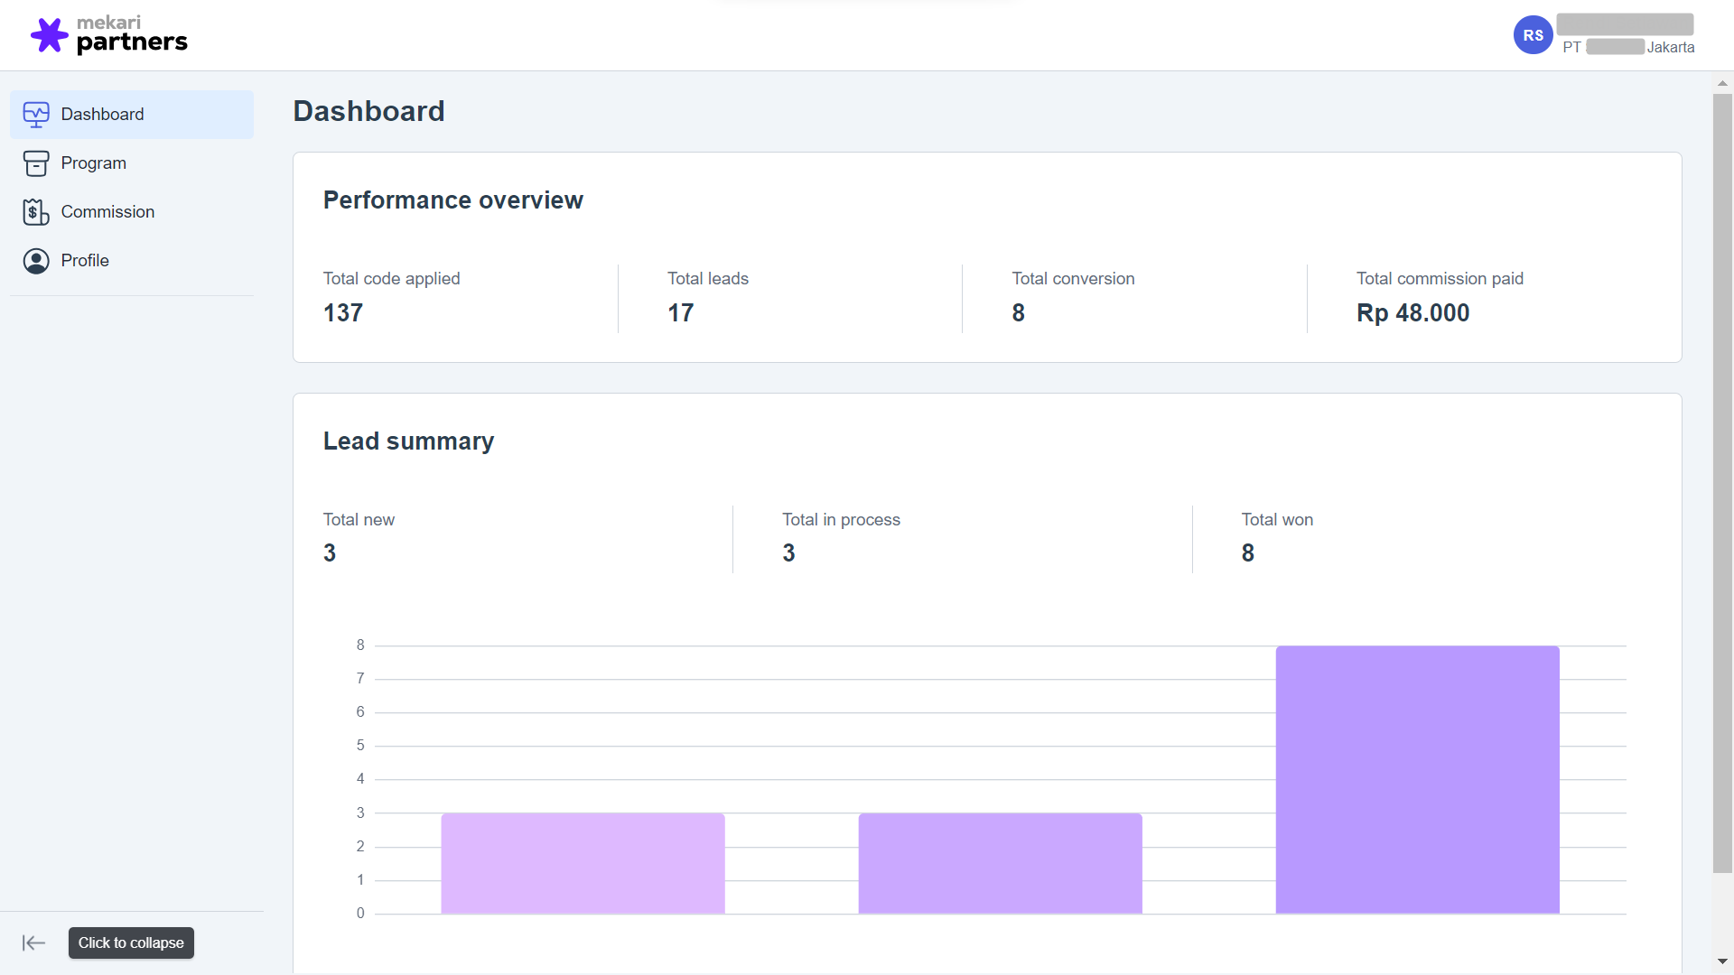Click the scrollbar down arrow
Viewport: 1734px width, 975px height.
1723,961
